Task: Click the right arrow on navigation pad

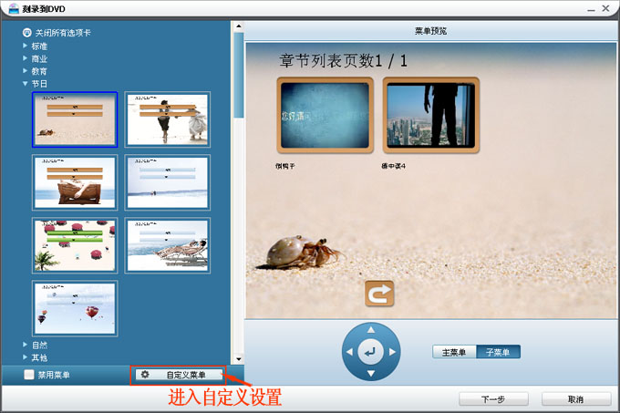Action: pyautogui.click(x=392, y=351)
